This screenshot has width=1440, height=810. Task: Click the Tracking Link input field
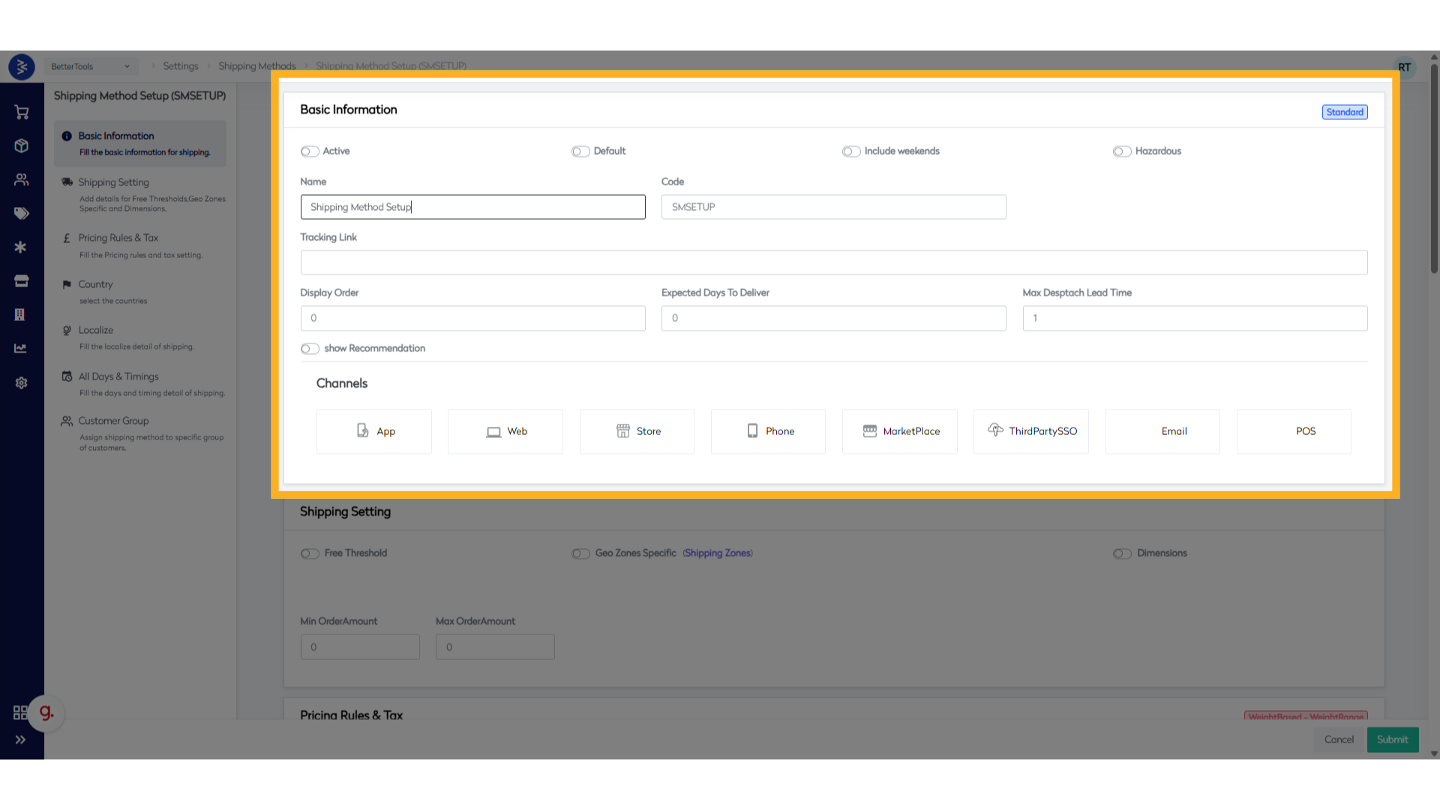point(833,262)
